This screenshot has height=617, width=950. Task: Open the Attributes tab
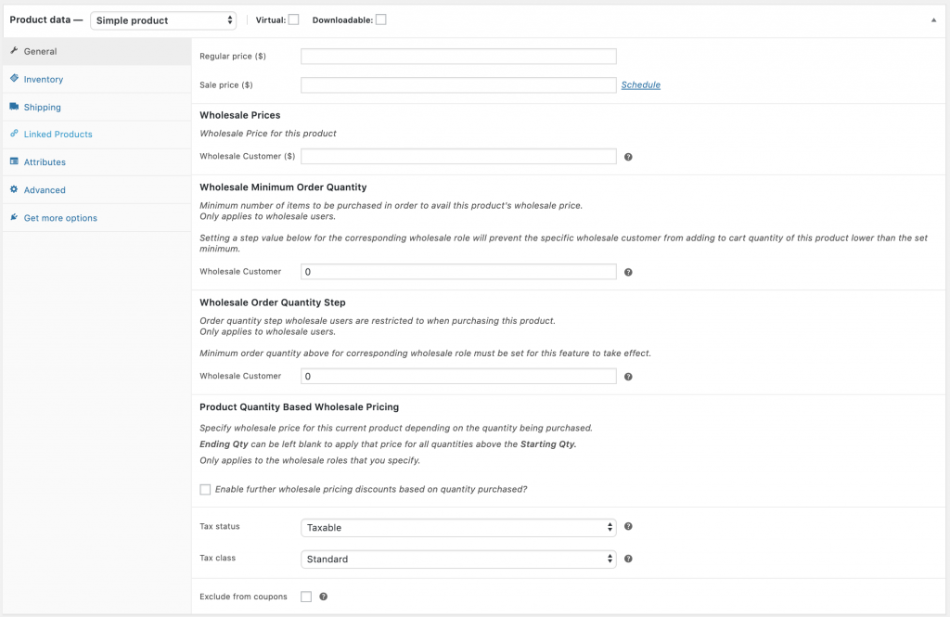tap(96, 162)
